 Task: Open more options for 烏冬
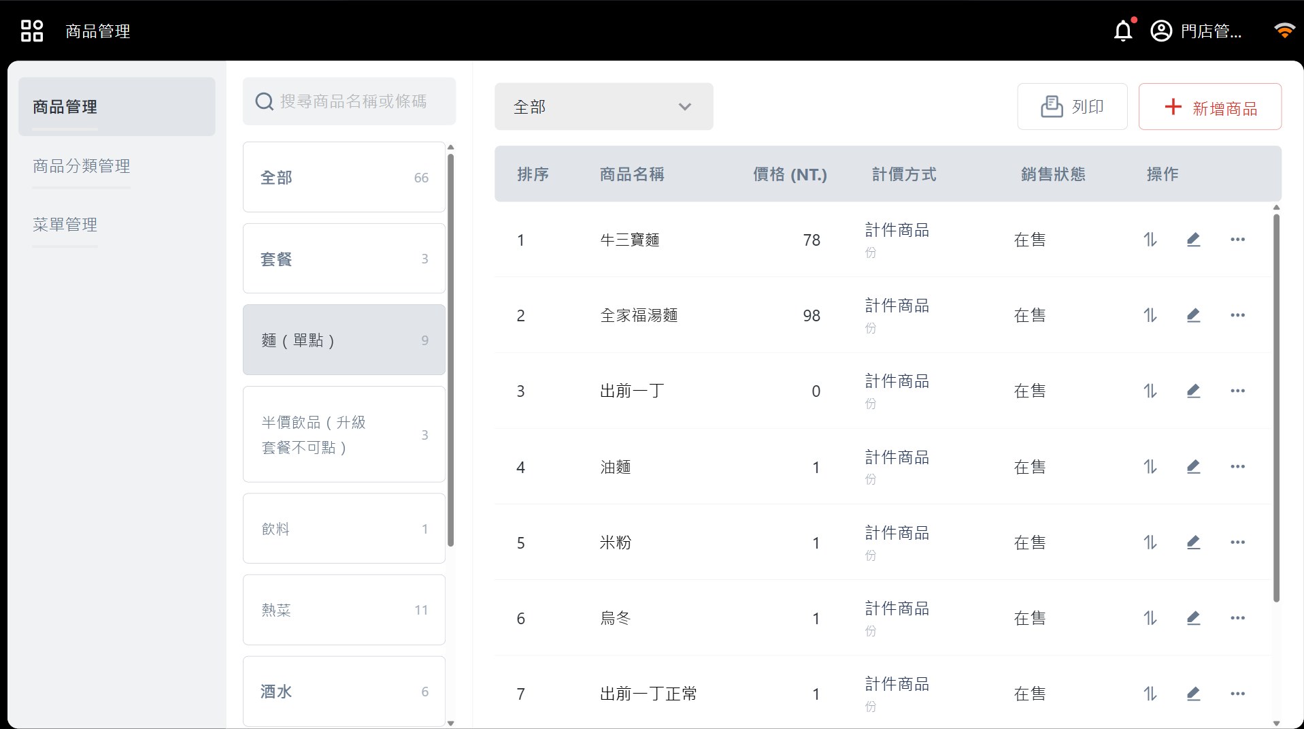click(x=1237, y=618)
